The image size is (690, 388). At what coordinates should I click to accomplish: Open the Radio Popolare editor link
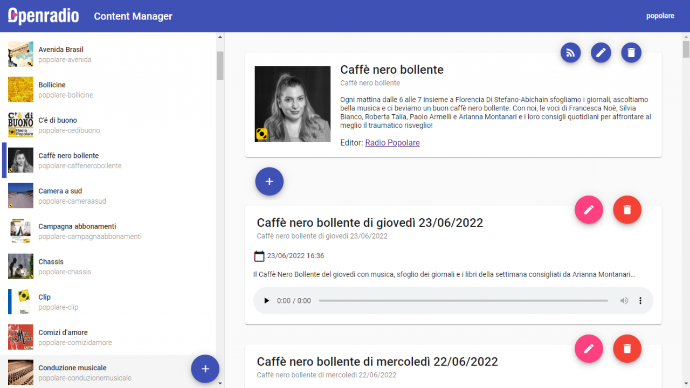coord(392,142)
